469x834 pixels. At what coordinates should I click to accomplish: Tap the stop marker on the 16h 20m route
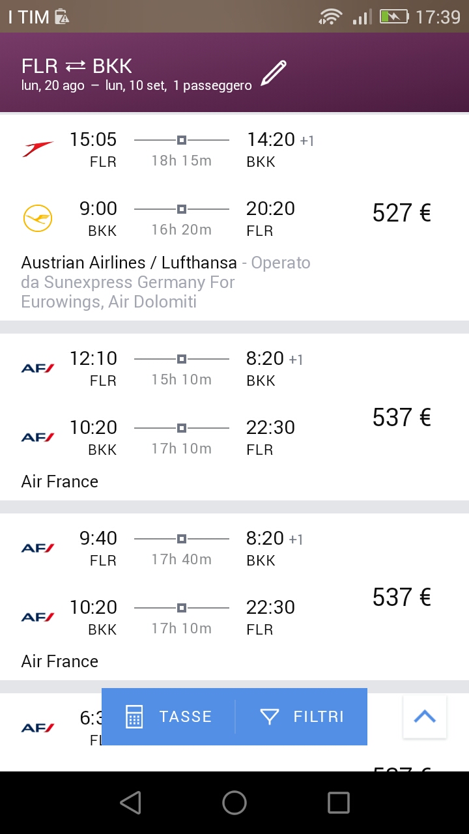[182, 209]
